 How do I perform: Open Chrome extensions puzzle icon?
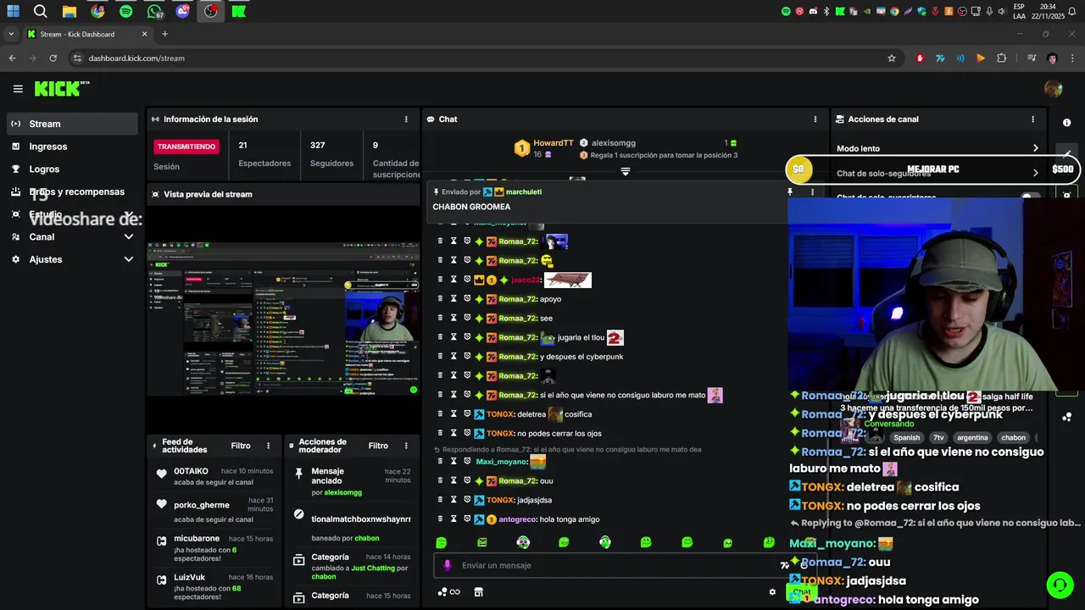(1002, 58)
